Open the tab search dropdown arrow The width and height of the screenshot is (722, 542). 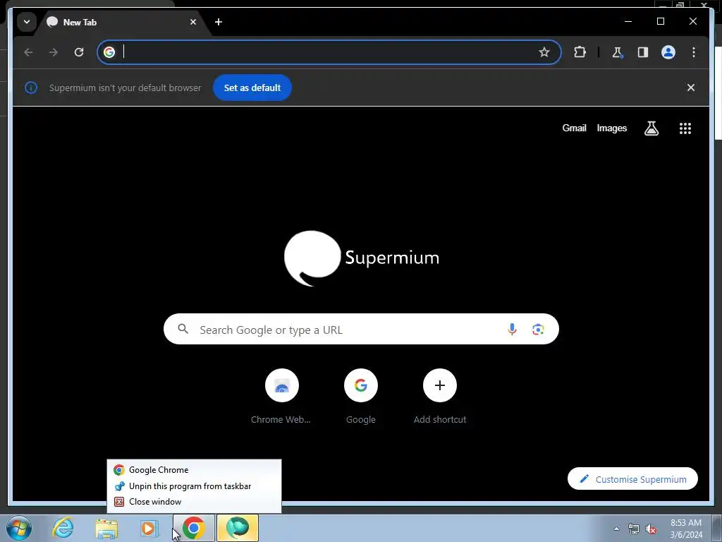point(27,22)
